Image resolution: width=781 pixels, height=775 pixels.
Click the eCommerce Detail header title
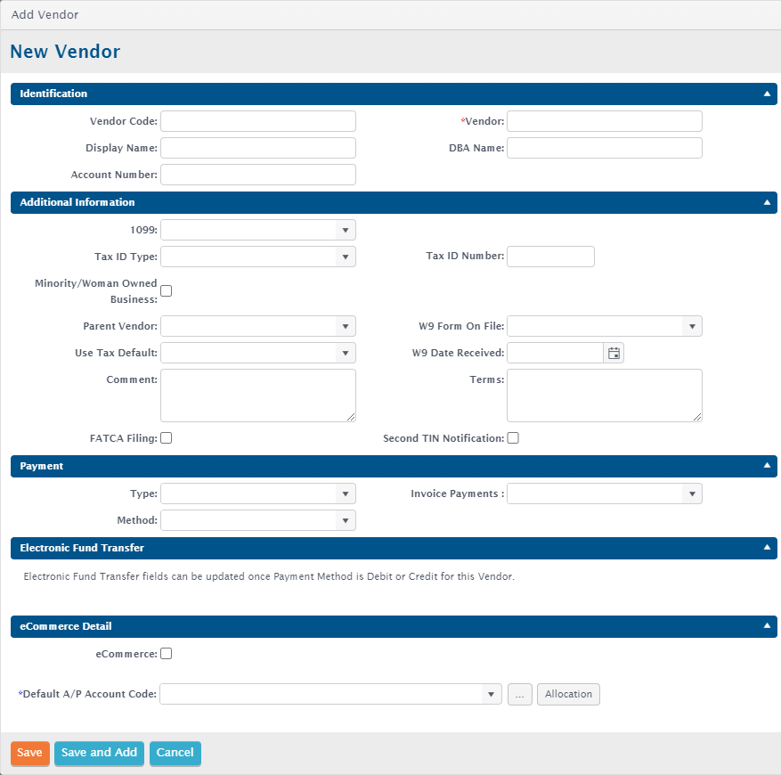click(66, 626)
